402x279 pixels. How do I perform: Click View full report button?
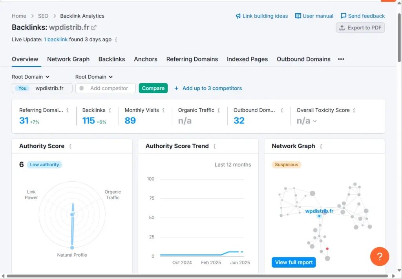pyautogui.click(x=294, y=263)
